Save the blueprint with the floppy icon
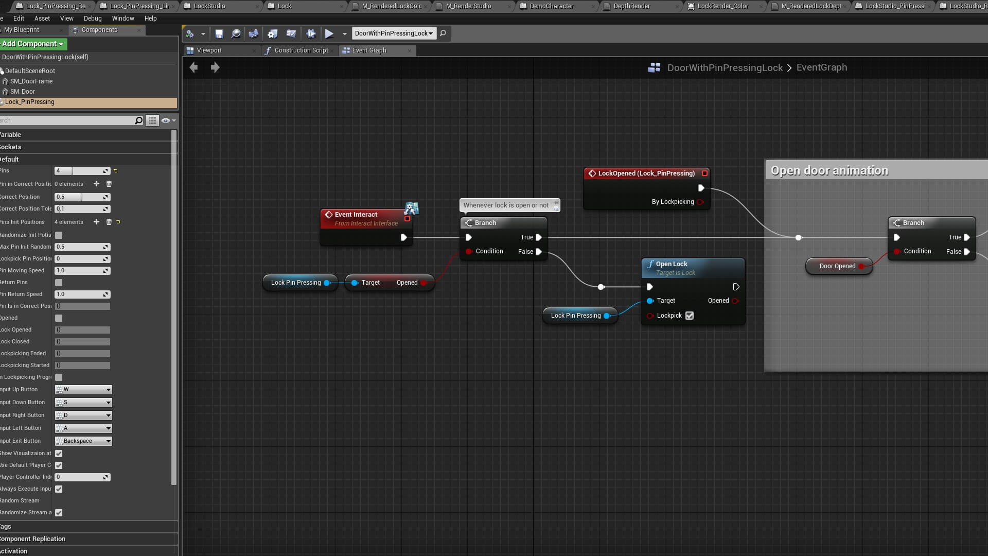The width and height of the screenshot is (988, 556). 219,33
